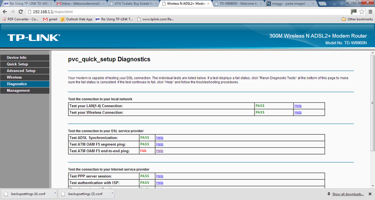Open backupsettings (4).conf download
This screenshot has width=375, height=200.
click(27, 194)
